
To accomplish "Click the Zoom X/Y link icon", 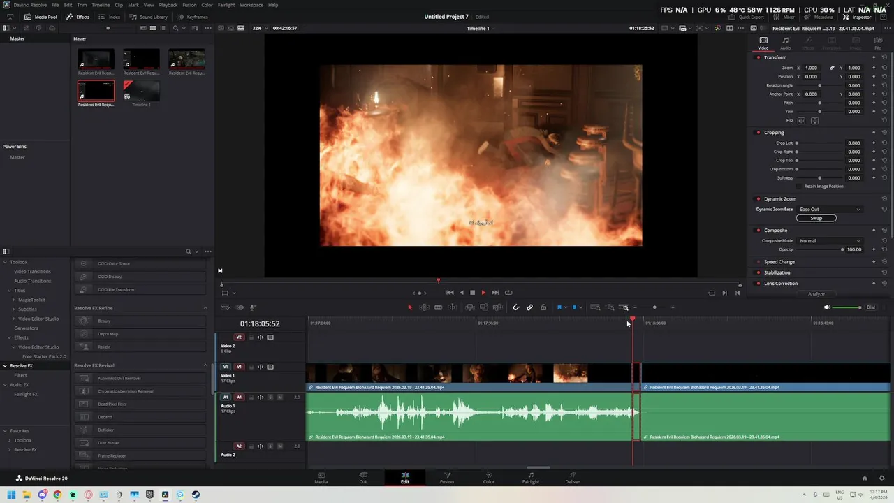I will pyautogui.click(x=832, y=68).
